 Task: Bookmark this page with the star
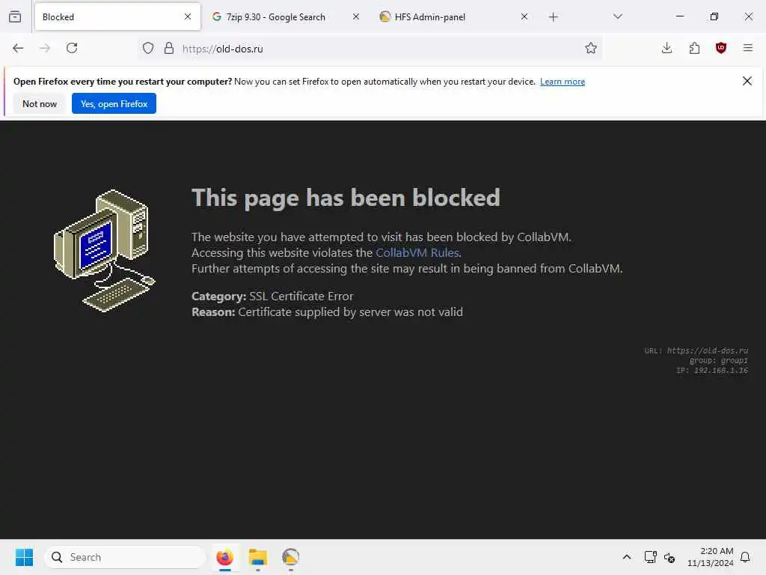(591, 48)
